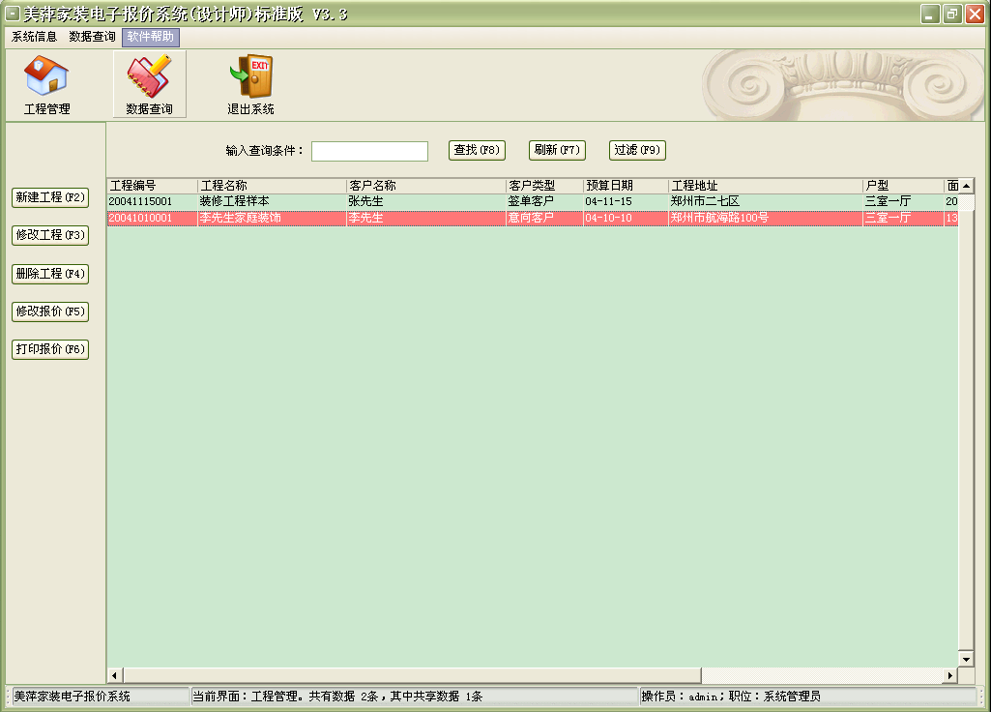Viewport: 991px width, 712px height.
Task: Click the 户型 column header
Action: coord(904,186)
